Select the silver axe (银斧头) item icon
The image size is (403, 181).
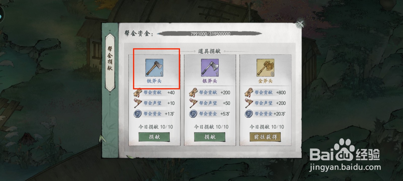[210, 68]
